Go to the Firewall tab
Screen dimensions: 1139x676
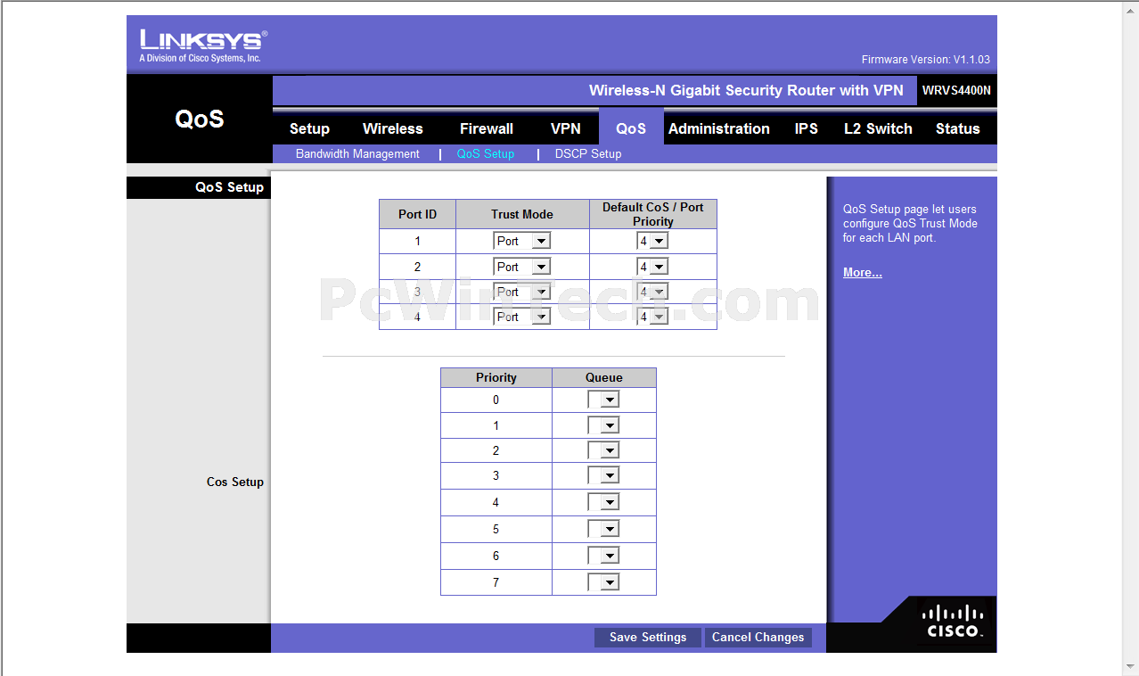[x=487, y=128]
